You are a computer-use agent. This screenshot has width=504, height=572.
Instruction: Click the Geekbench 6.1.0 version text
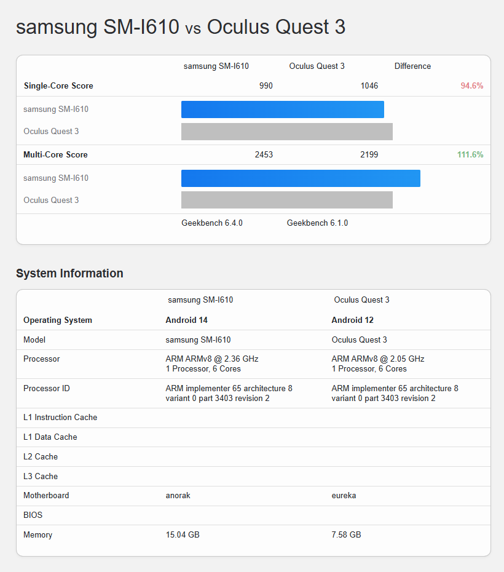[317, 223]
